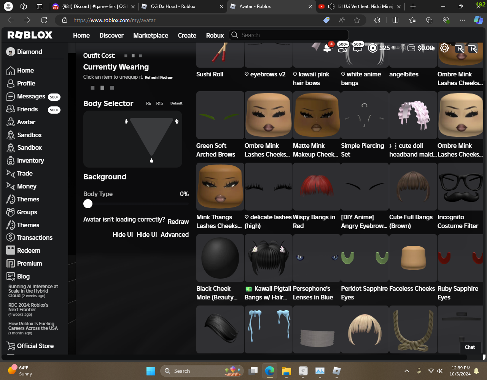Click the small Refresh link under Currently Wearing

coord(151,77)
